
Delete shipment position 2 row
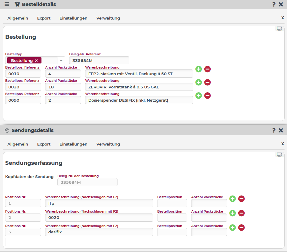click(241, 213)
